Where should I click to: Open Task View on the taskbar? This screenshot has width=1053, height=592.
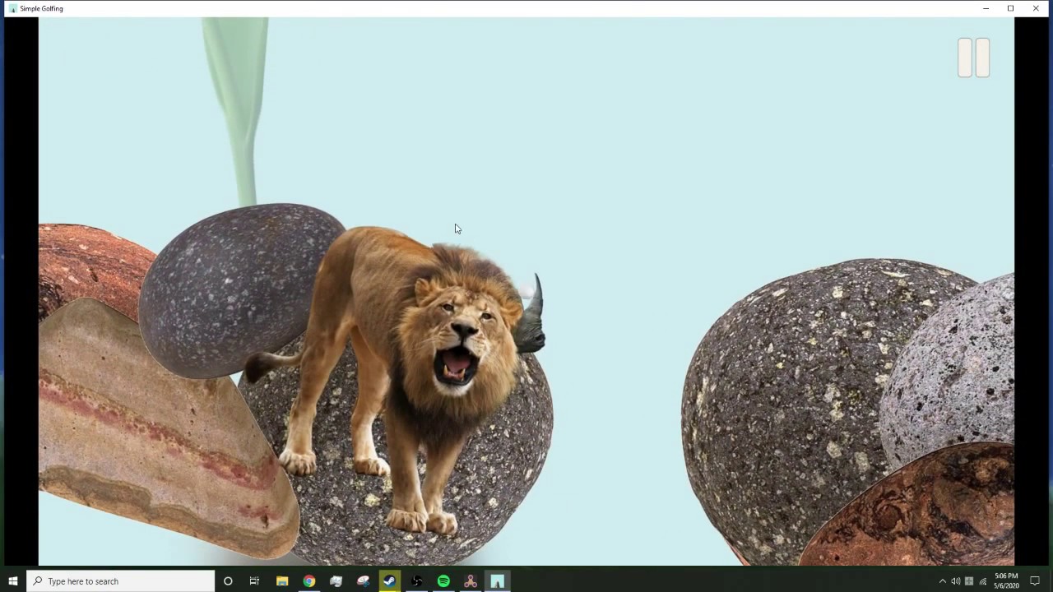click(x=254, y=581)
